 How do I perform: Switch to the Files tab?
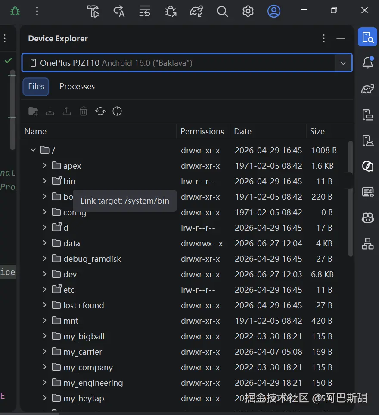36,87
